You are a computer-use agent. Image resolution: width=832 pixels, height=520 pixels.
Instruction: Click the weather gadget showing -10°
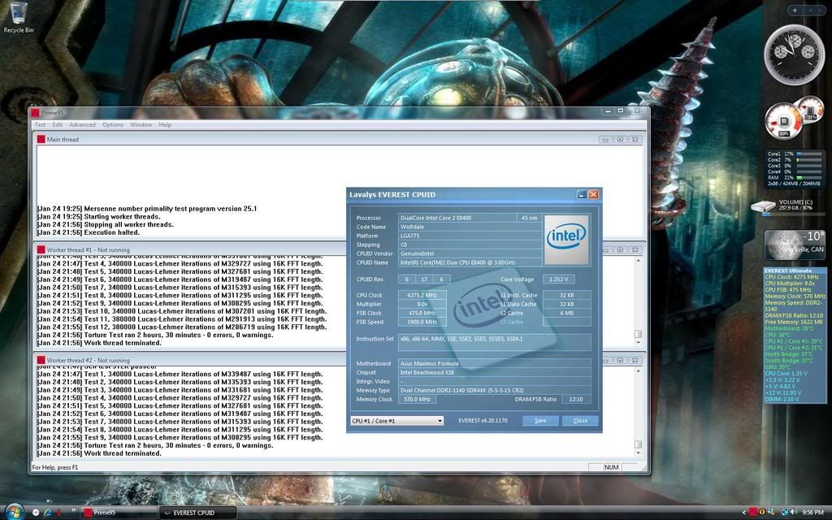795,245
